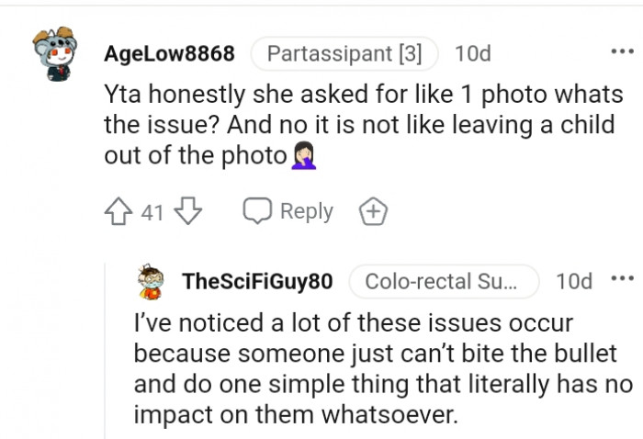Screen dimensions: 643x439
Task: Click the Partassipant [3] flair
Action: (344, 54)
